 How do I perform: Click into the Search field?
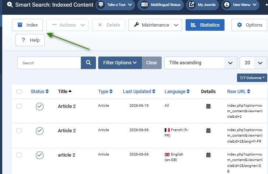(49, 63)
